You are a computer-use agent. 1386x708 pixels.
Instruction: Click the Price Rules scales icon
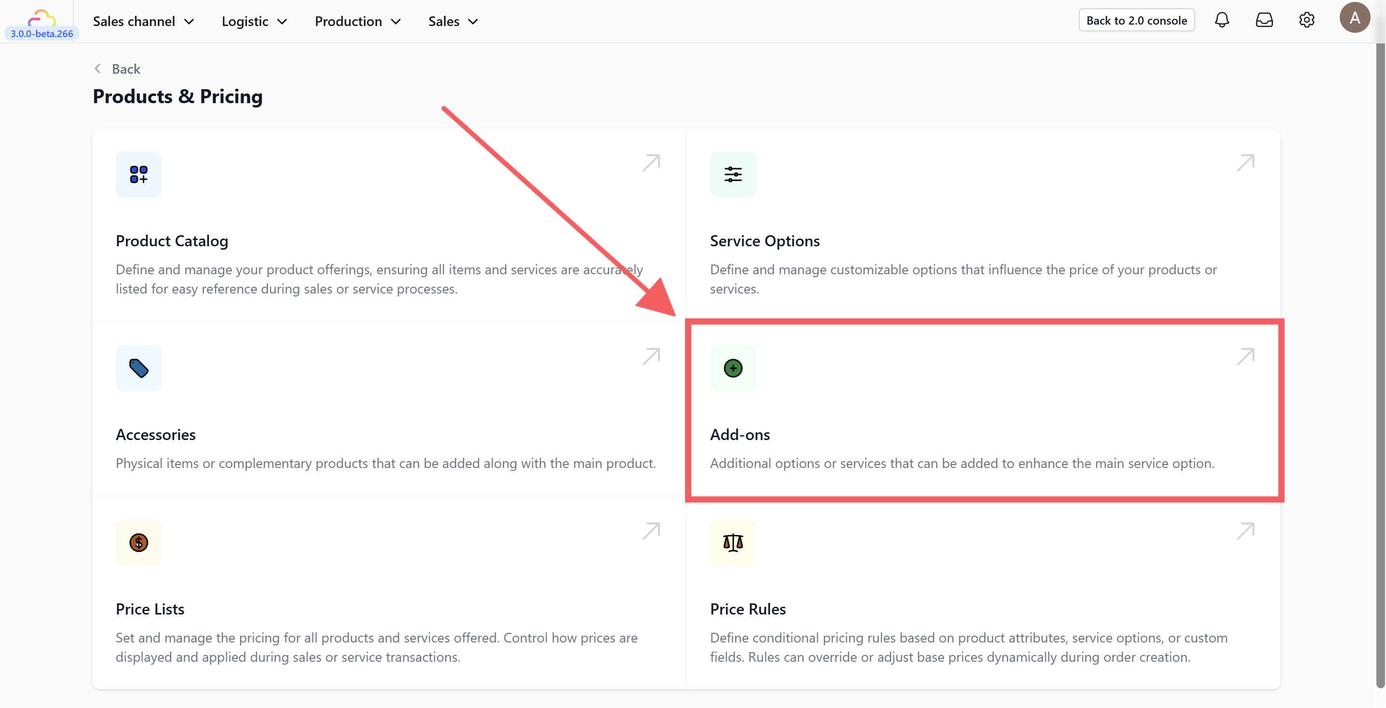pos(732,542)
